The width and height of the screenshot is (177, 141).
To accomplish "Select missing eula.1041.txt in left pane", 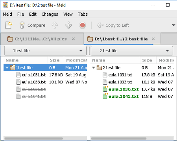I will point(34,96).
